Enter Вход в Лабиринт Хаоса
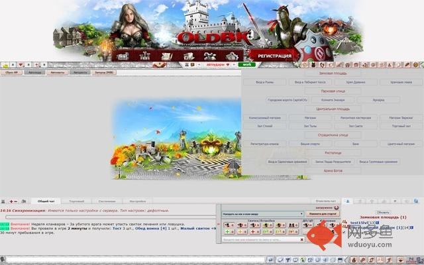 (x=310, y=82)
